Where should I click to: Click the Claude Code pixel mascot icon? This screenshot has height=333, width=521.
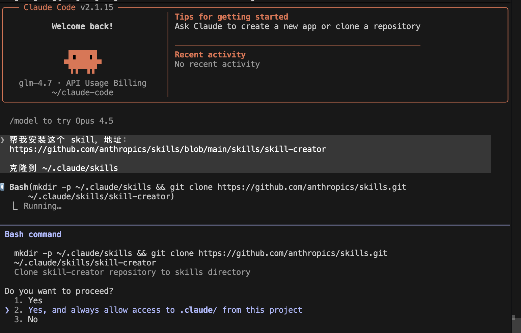coord(83,61)
